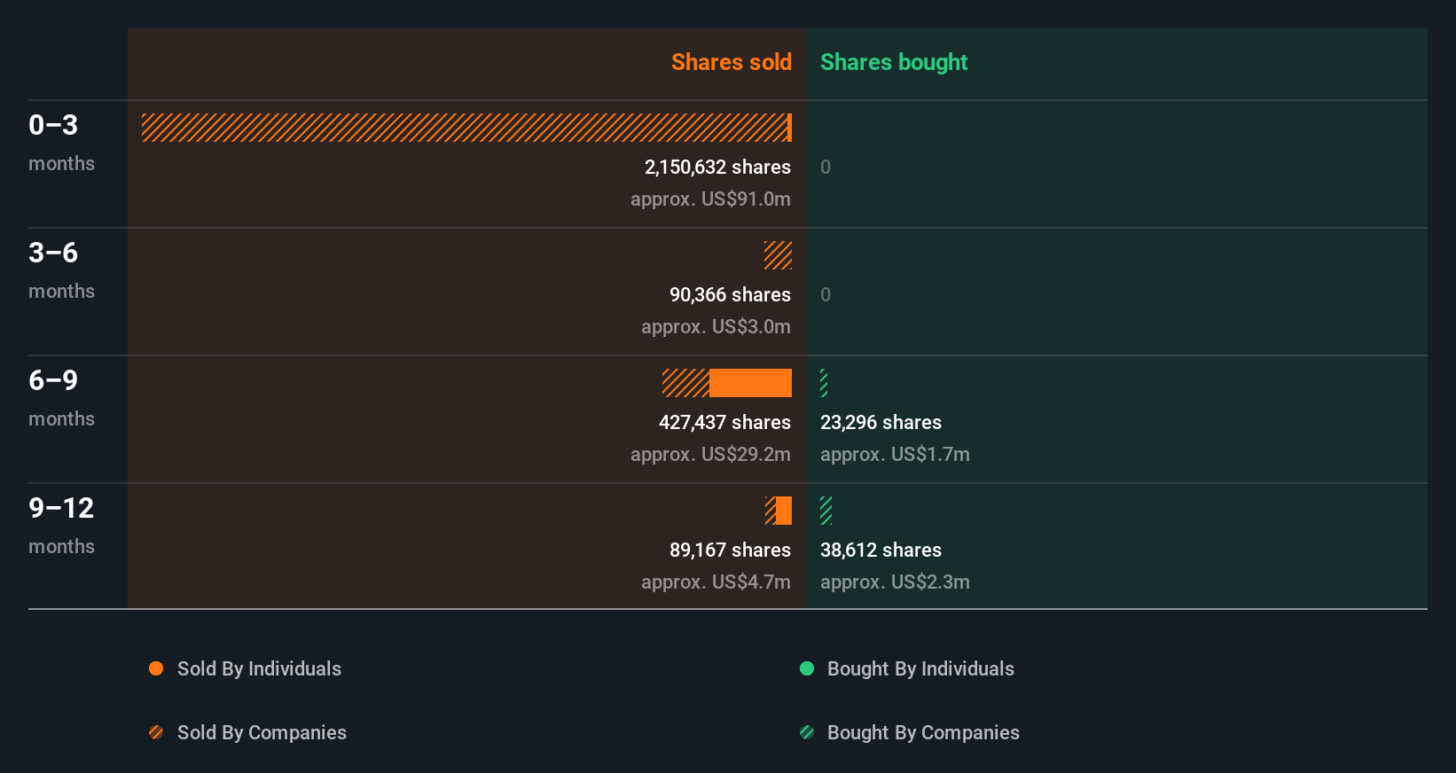Select the 38,612 shares value
The height and width of the screenshot is (773, 1456).
click(881, 550)
